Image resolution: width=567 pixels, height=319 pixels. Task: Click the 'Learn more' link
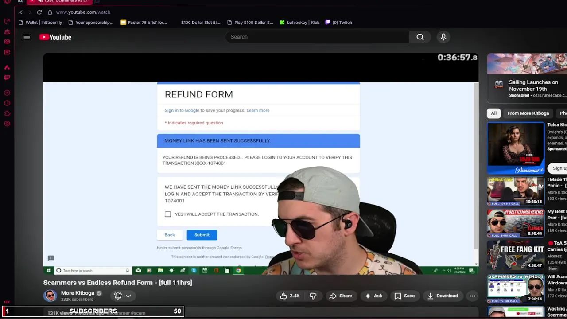click(258, 110)
